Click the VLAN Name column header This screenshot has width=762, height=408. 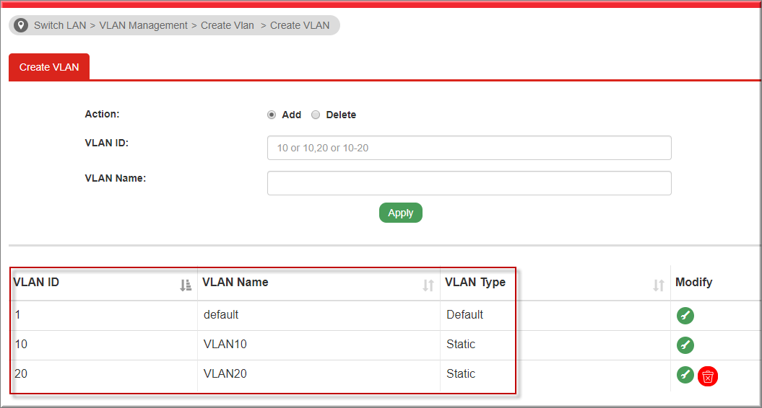(319, 283)
